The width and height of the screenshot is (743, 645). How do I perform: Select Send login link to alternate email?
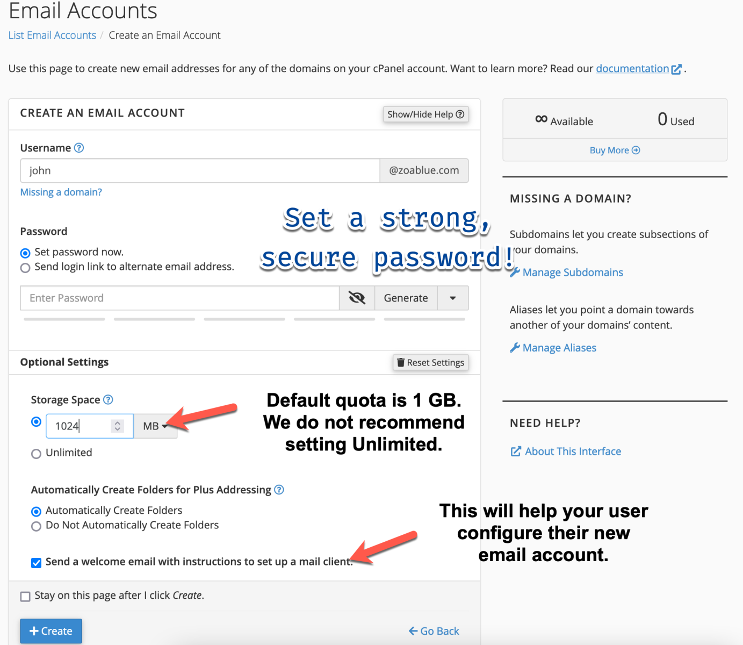[x=25, y=268]
